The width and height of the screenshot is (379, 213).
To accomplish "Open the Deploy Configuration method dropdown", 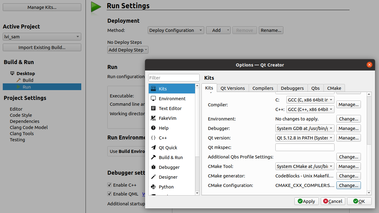I will pyautogui.click(x=176, y=30).
